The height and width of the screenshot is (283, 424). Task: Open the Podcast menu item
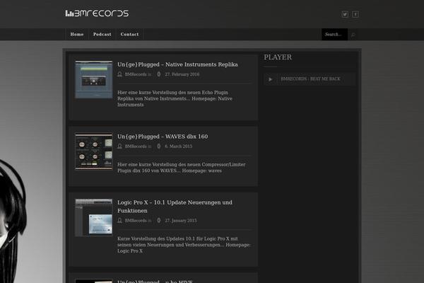[102, 35]
